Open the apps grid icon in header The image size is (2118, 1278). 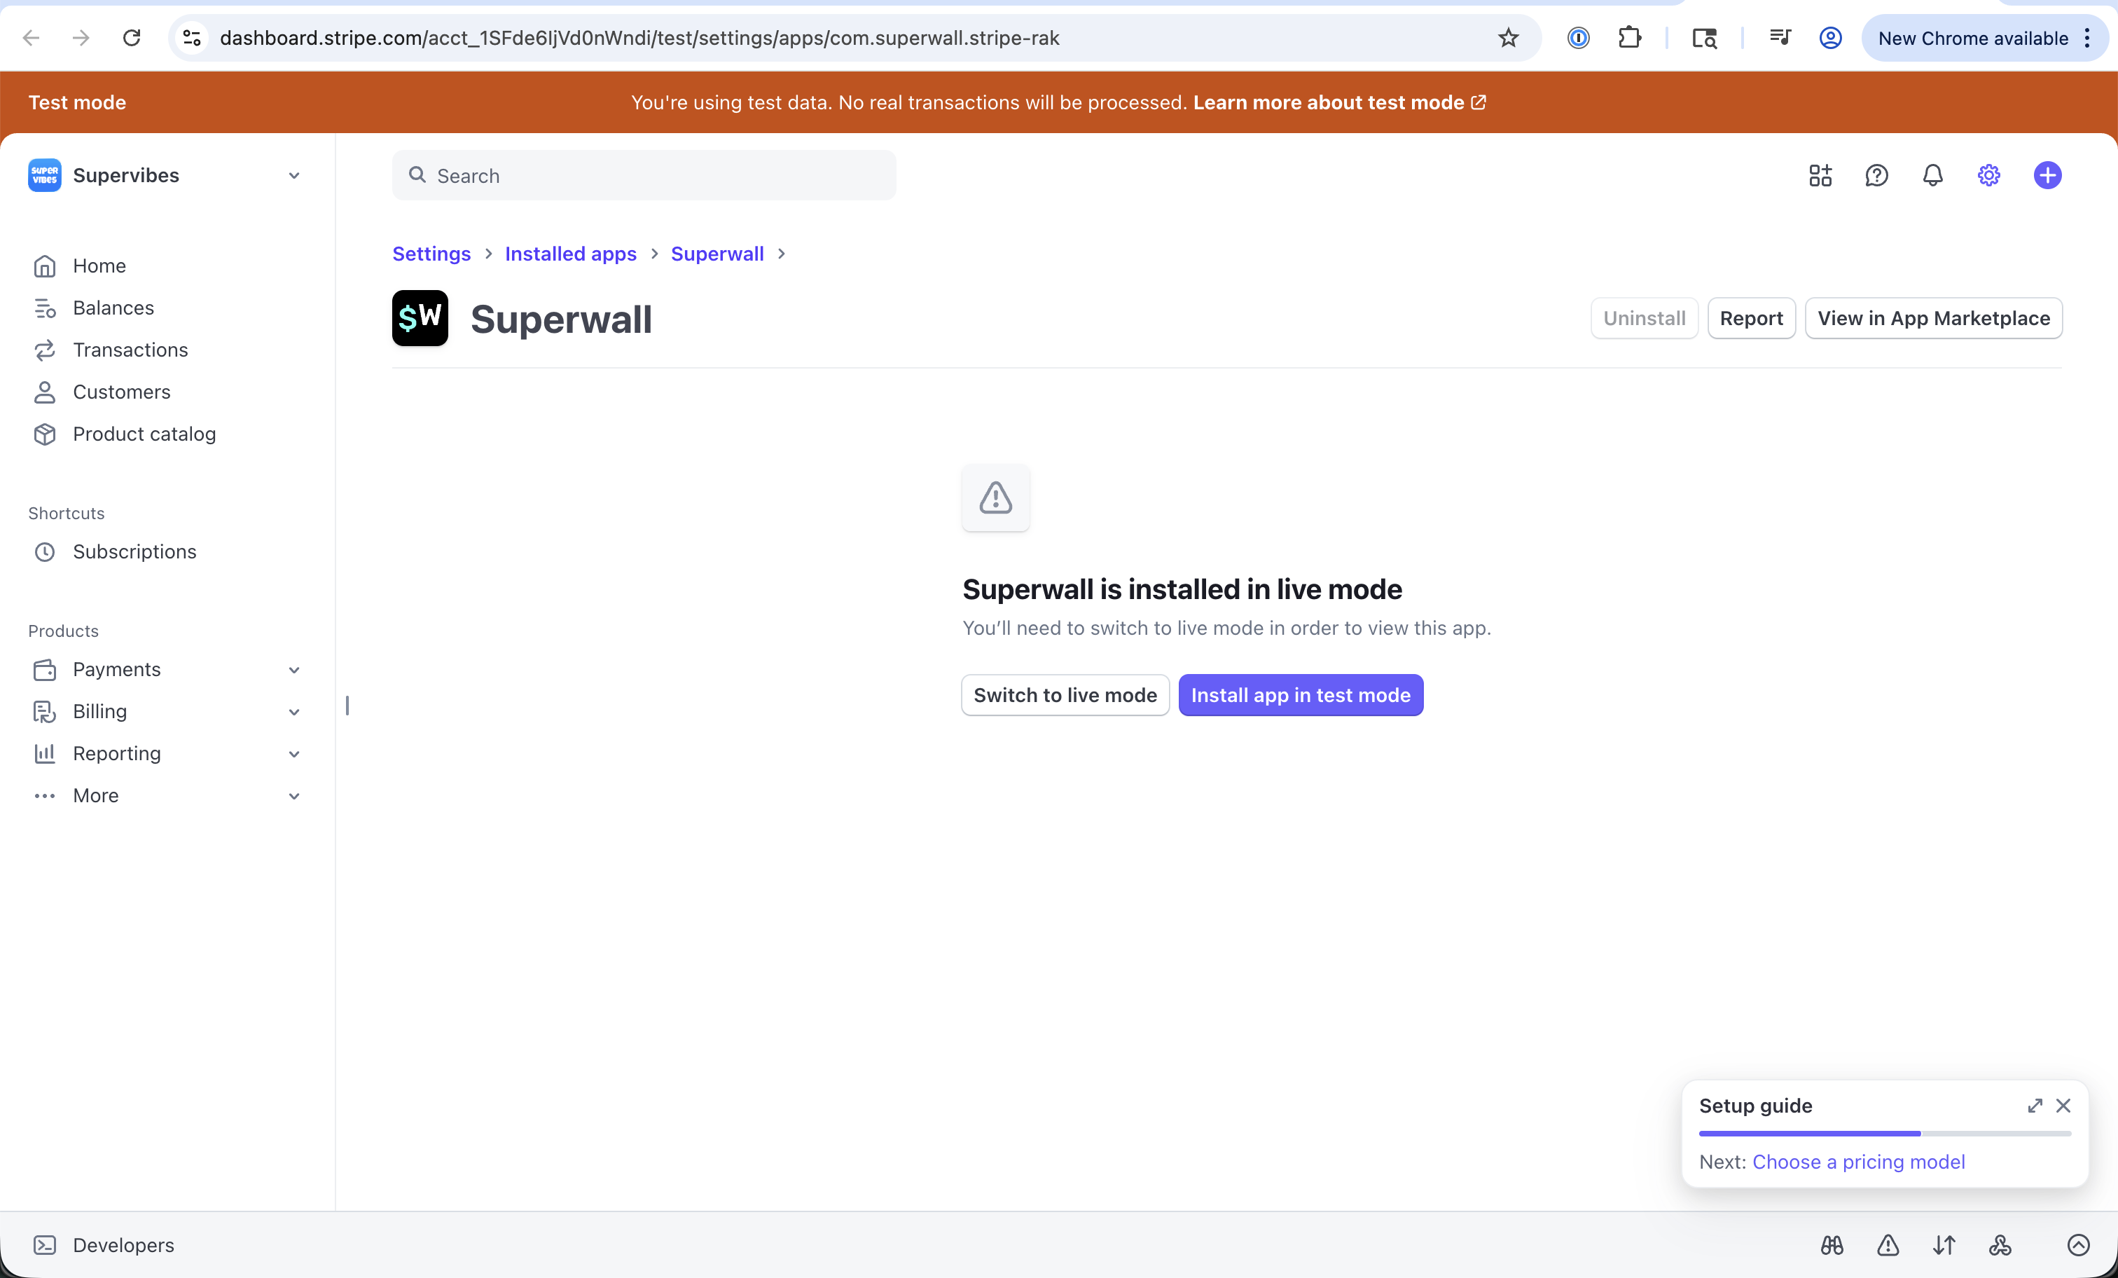1820,175
